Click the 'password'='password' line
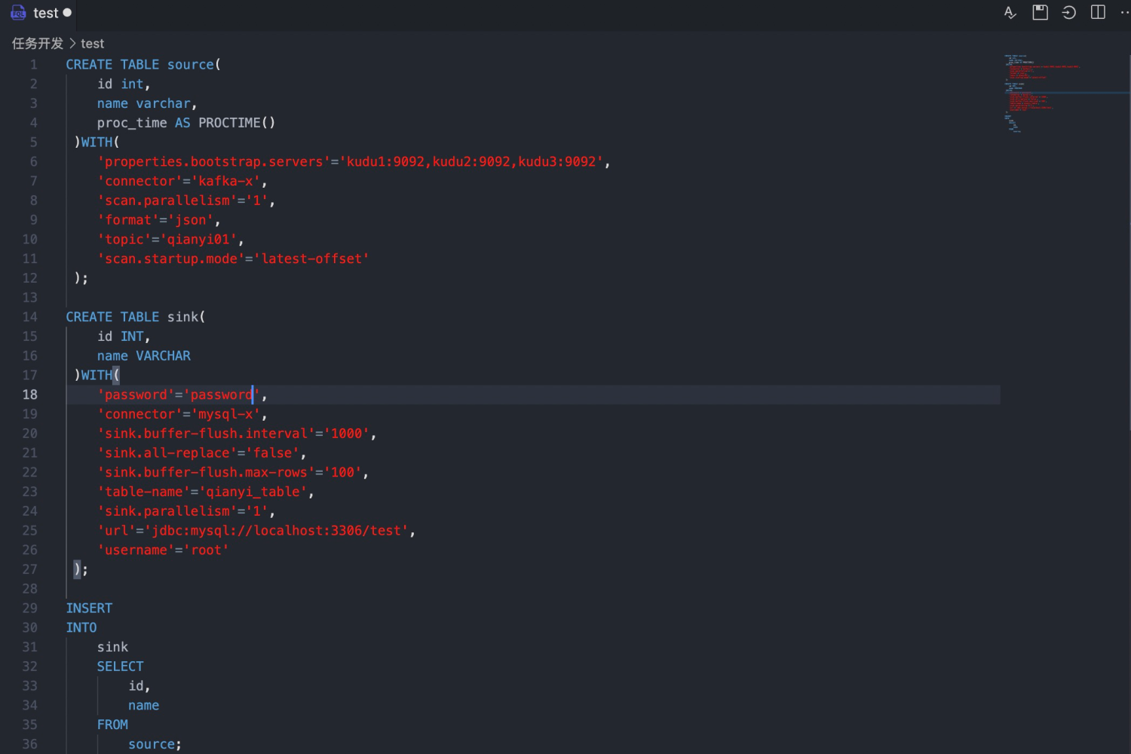1131x754 pixels. 182,395
